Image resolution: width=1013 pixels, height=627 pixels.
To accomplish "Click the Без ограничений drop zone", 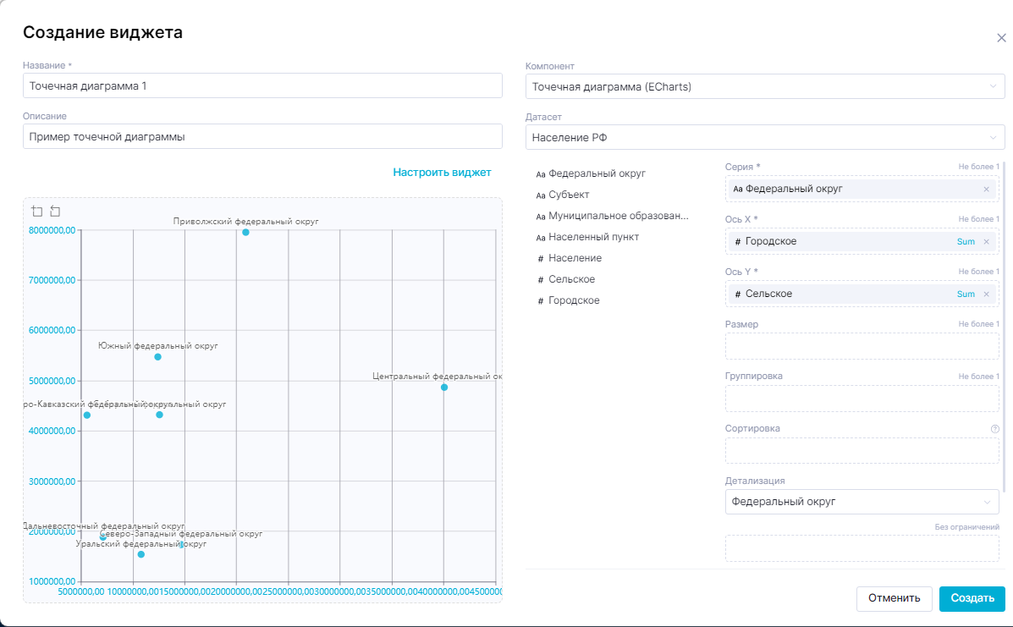I will [862, 548].
